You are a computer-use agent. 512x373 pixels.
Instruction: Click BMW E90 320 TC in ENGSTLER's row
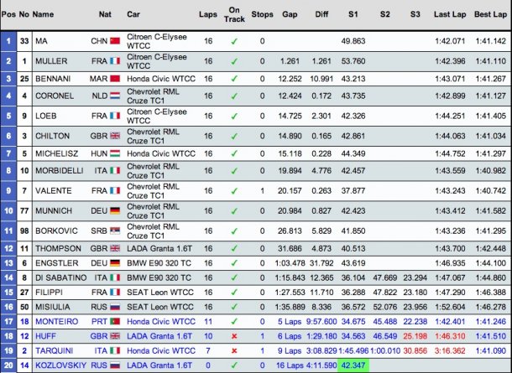159,263
